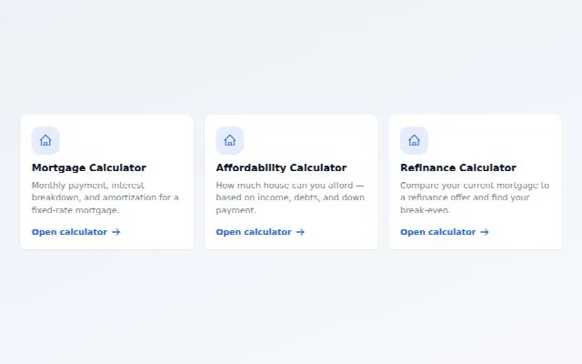Click the arrow icon in Mortgage card link
Image resolution: width=582 pixels, height=364 pixels.
click(116, 232)
